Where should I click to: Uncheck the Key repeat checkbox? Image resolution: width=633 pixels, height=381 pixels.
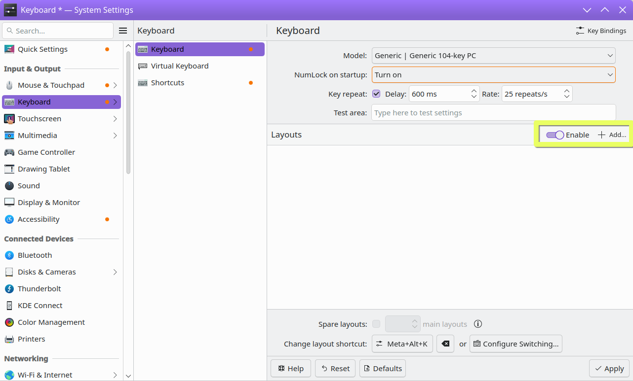[x=376, y=94]
